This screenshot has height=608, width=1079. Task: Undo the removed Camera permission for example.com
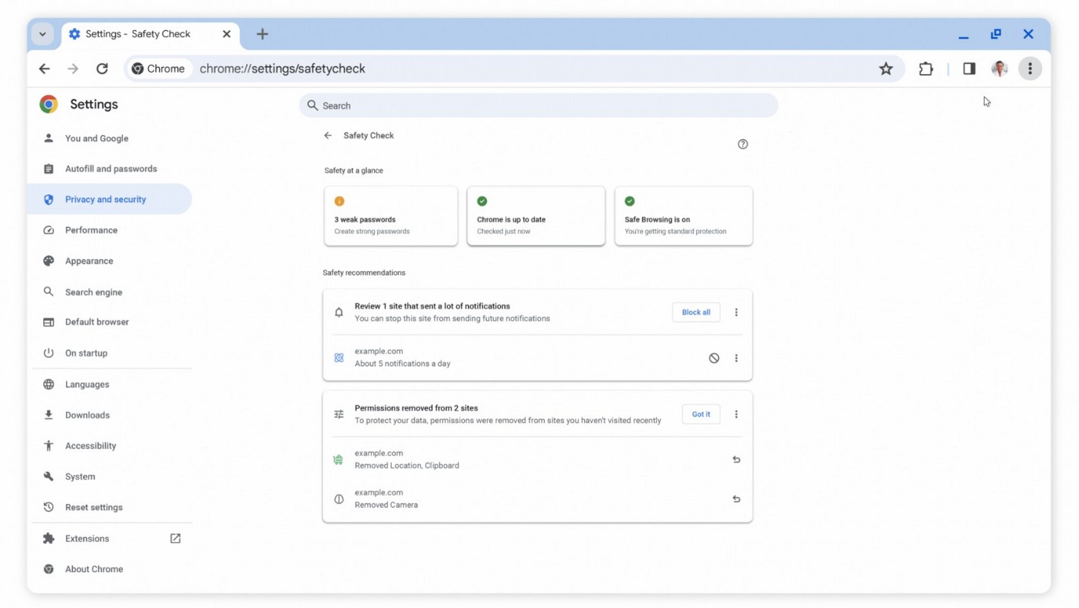[x=736, y=499]
